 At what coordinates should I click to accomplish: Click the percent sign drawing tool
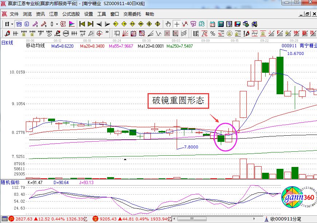(x=212, y=33)
